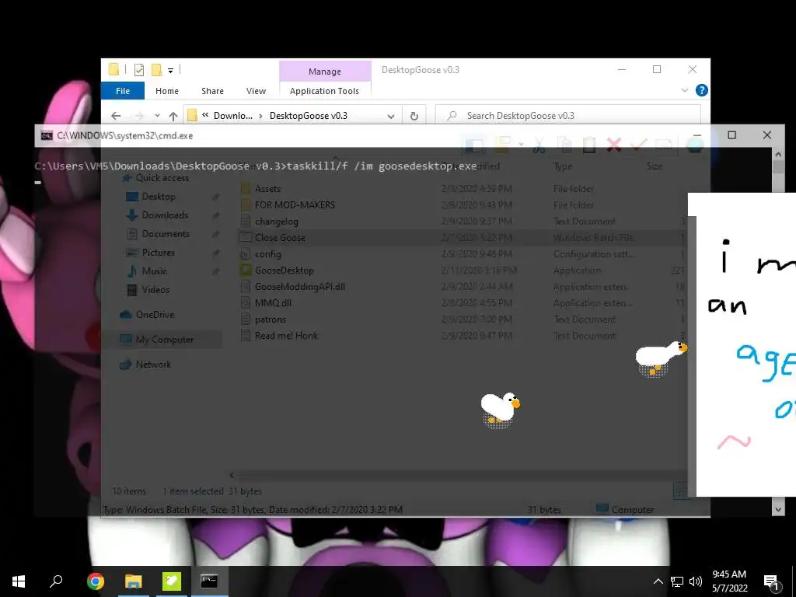796x597 pixels.
Task: Open the Share ribbon tab
Action: (212, 91)
